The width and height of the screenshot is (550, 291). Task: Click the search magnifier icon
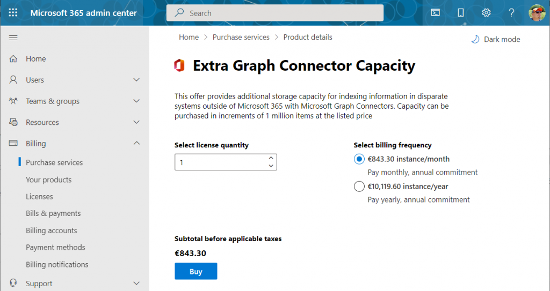click(179, 13)
